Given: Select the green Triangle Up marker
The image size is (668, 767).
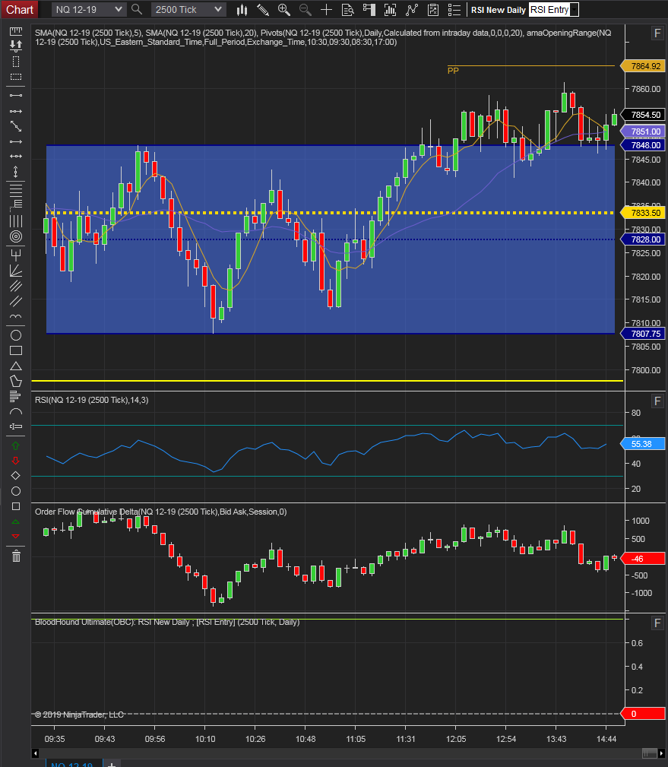Looking at the screenshot, I should tap(16, 521).
